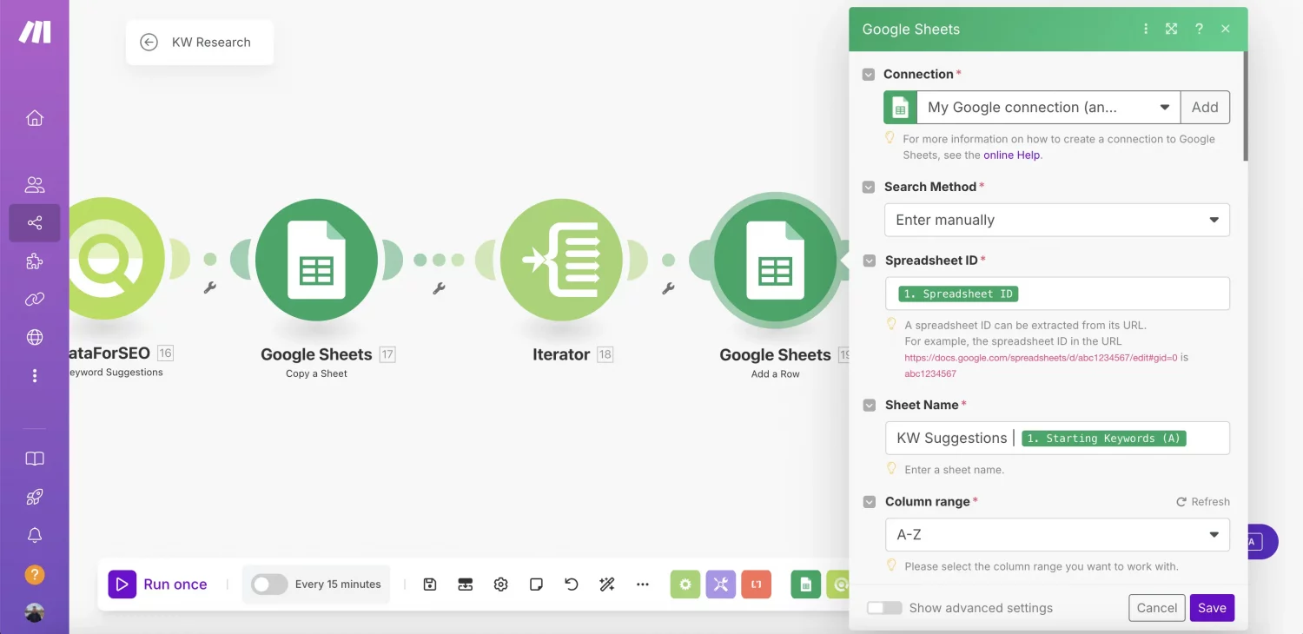Click the undo arrow in toolbar

point(572,584)
